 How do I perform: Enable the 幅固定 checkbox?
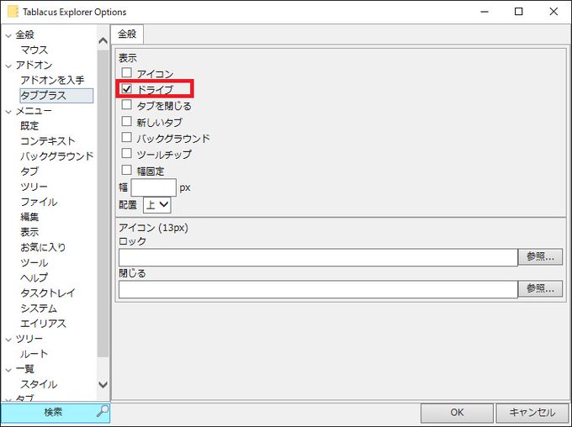coord(126,170)
